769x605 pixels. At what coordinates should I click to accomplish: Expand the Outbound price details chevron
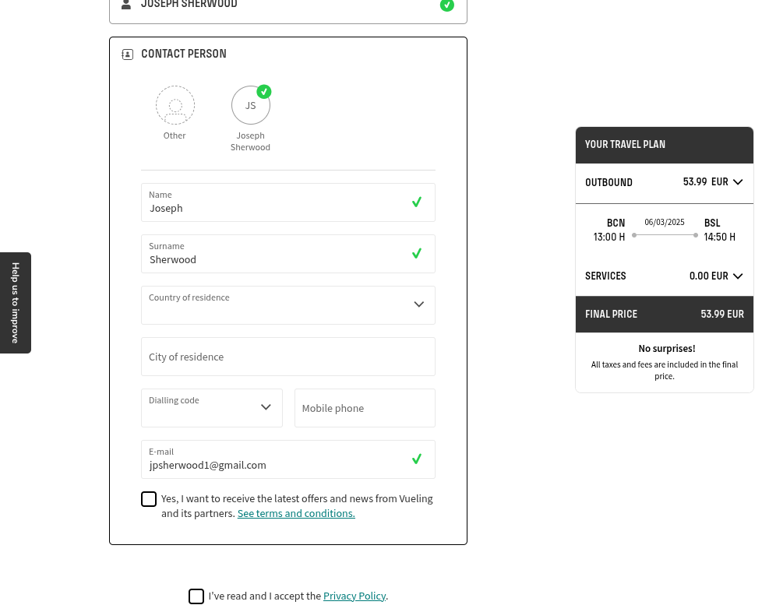tap(738, 182)
